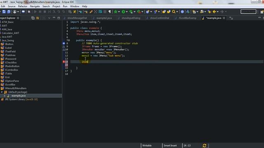264x148 pixels.
Task: Click the task marker on line 8
Action: coord(64,43)
